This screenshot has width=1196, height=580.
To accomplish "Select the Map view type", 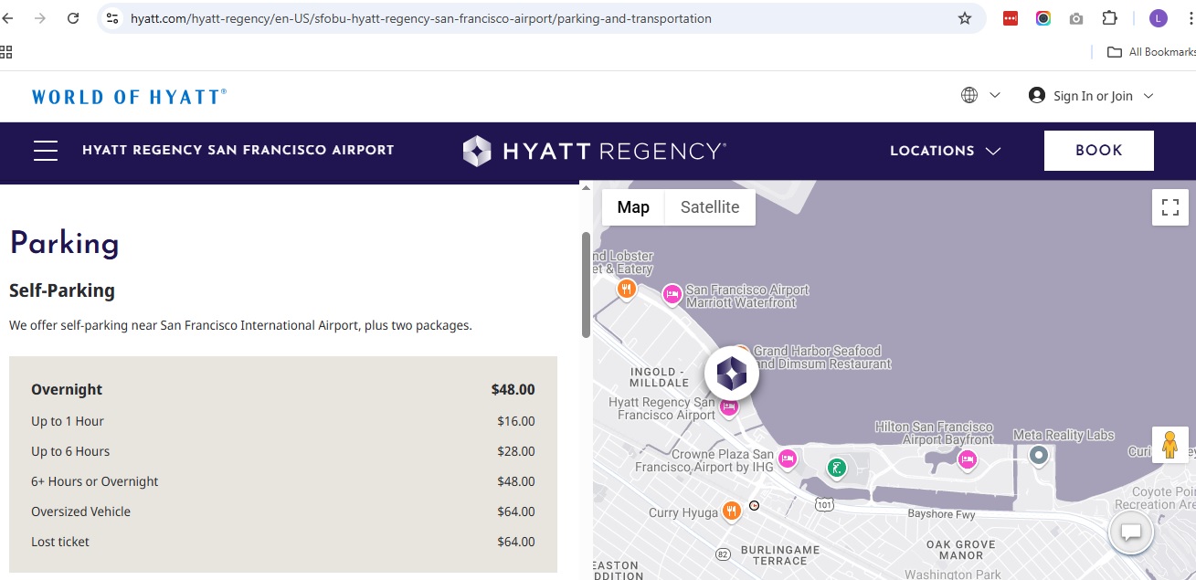I will [x=633, y=207].
